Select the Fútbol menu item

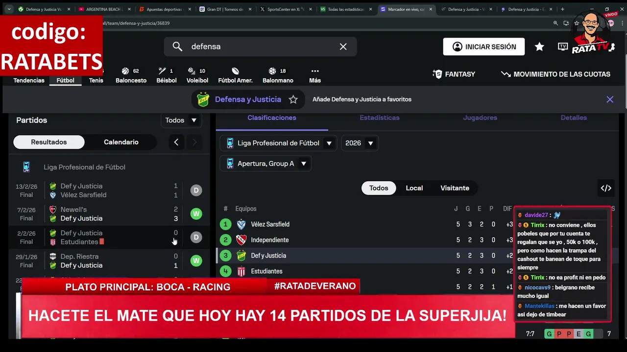[65, 80]
